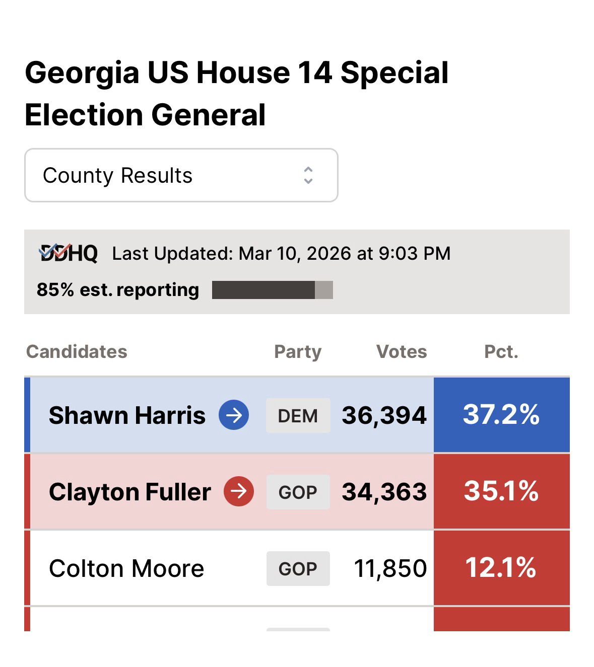Image resolution: width=594 pixels, height=667 pixels.
Task: Click the GOP badge for Colton Moore
Action: 298,568
